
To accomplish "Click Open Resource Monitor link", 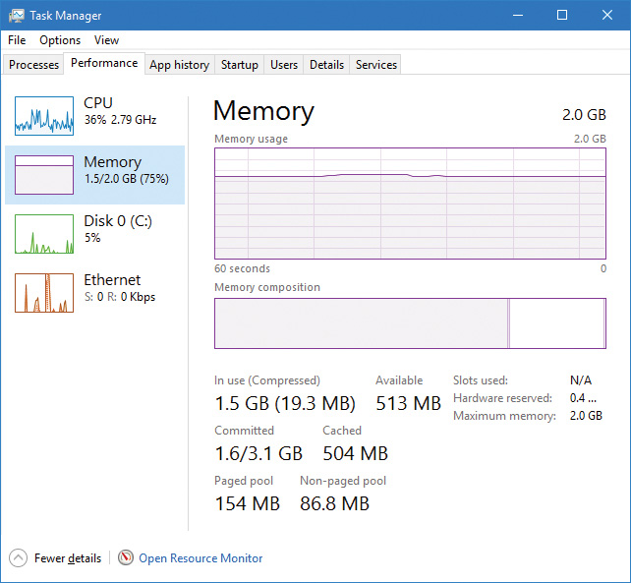I will pyautogui.click(x=201, y=558).
